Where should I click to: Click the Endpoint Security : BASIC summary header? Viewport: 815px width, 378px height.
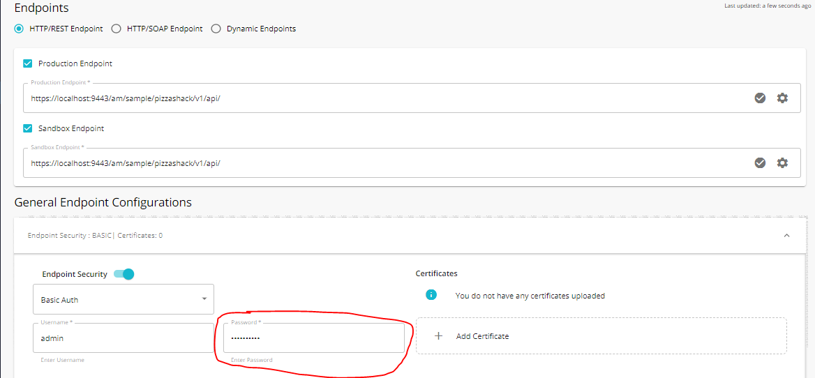click(x=409, y=235)
